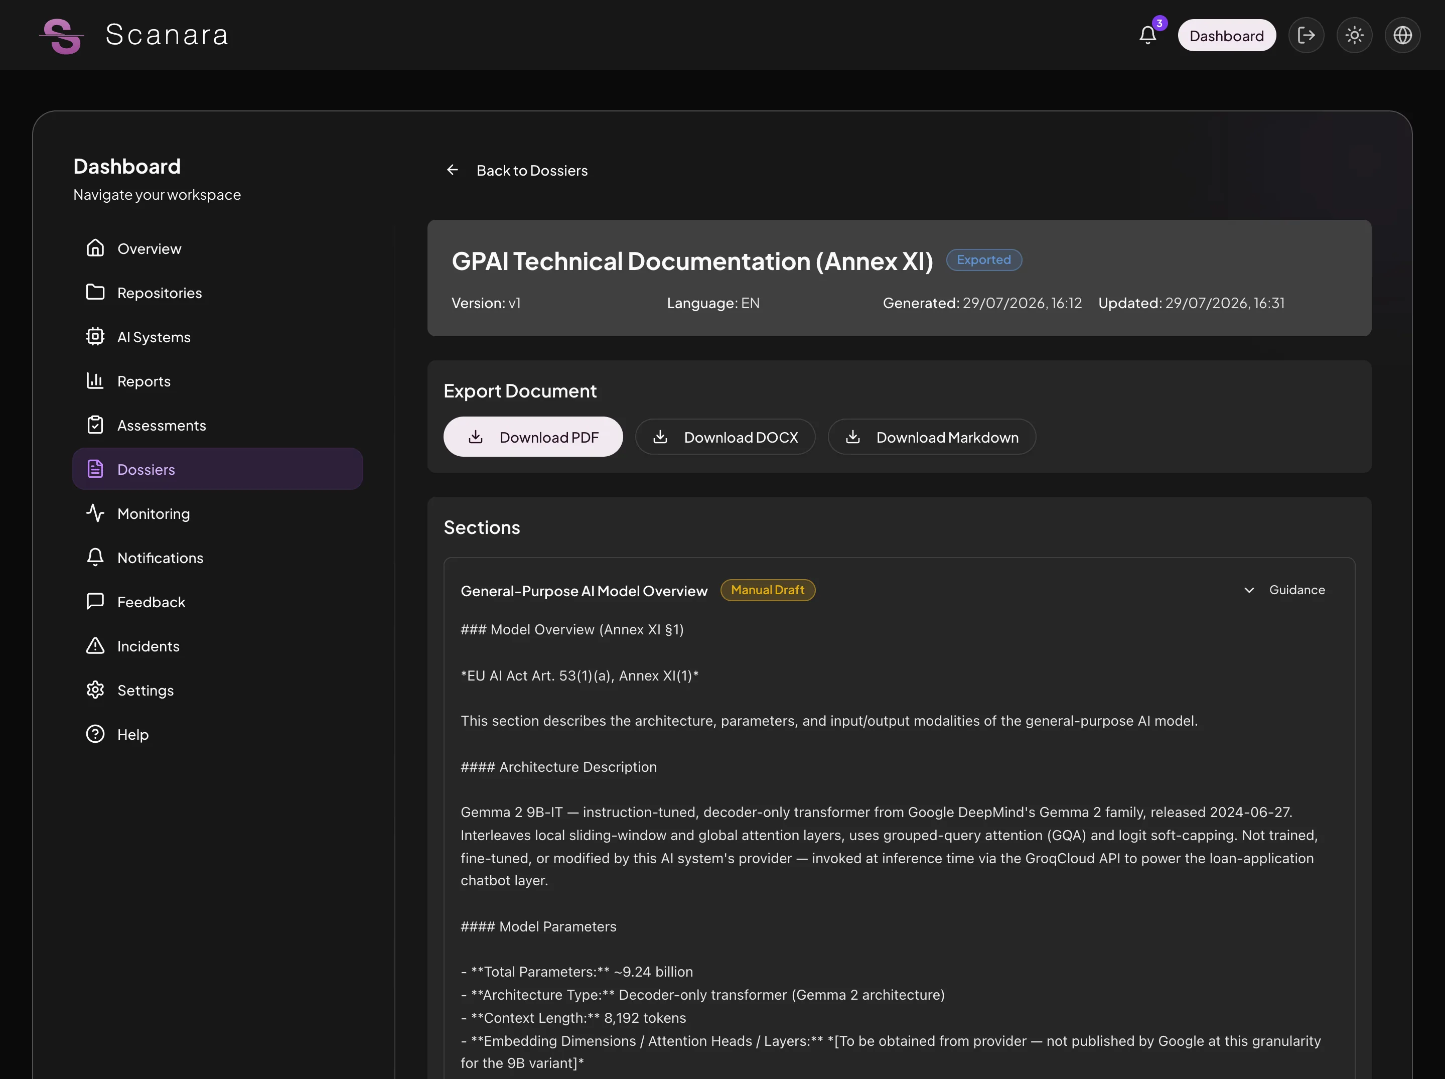Click the text 'Language: EN'
The image size is (1445, 1079).
tap(713, 303)
